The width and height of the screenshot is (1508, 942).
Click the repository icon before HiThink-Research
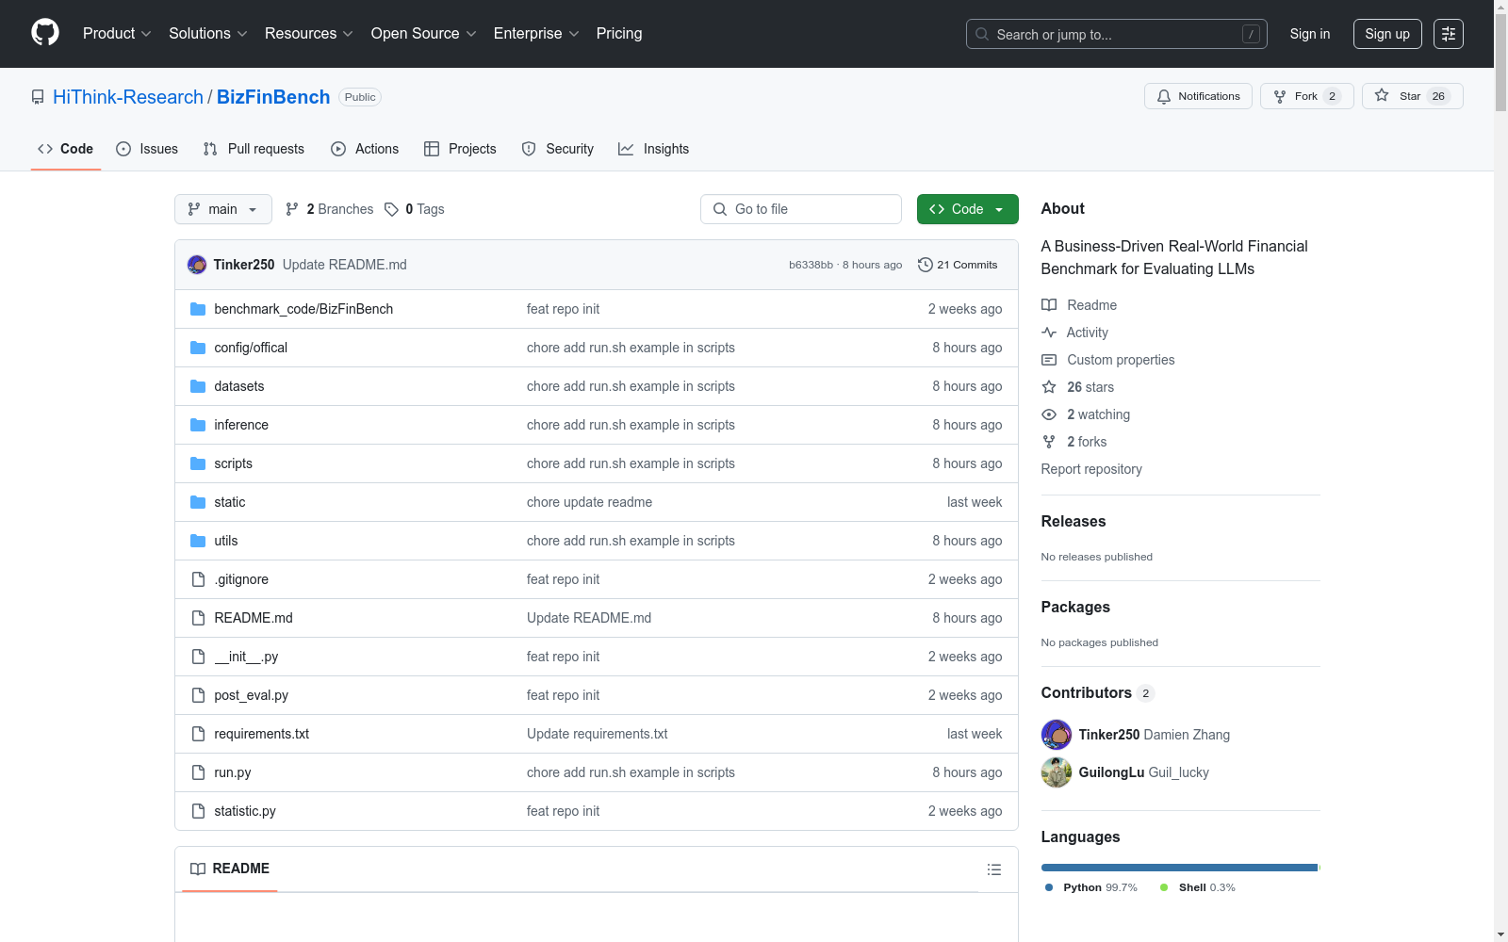coord(38,97)
